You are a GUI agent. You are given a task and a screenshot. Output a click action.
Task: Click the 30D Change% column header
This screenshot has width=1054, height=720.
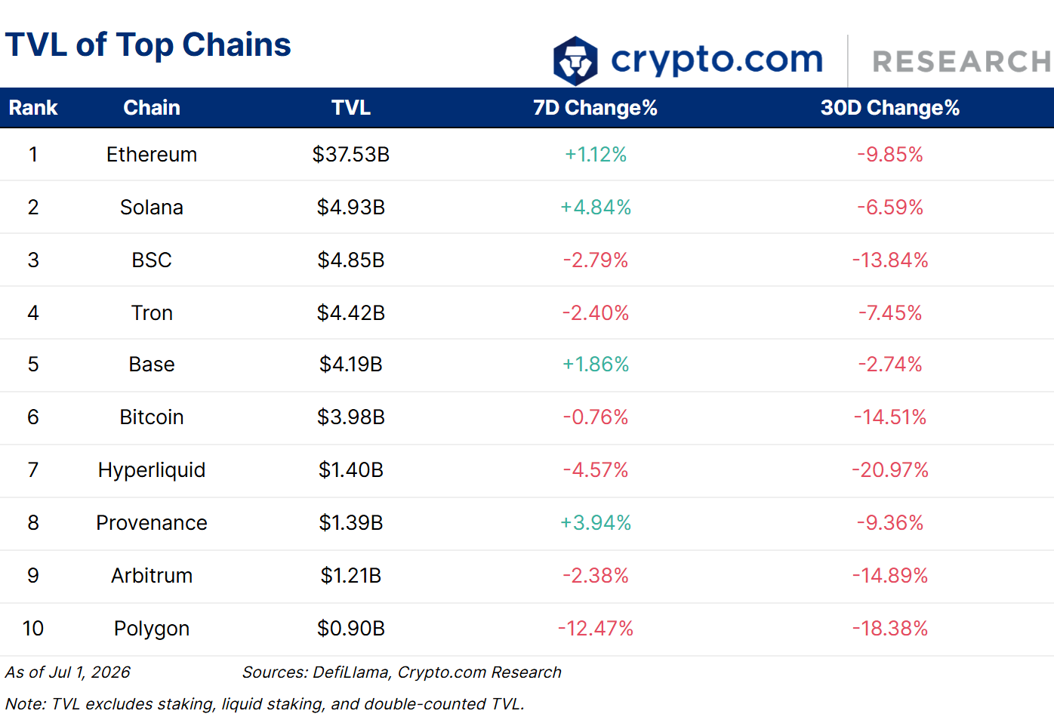click(890, 108)
